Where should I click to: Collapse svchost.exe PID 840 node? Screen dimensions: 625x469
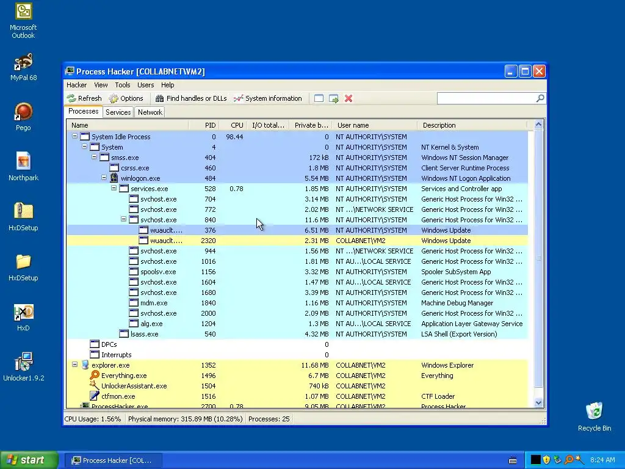coord(123,219)
